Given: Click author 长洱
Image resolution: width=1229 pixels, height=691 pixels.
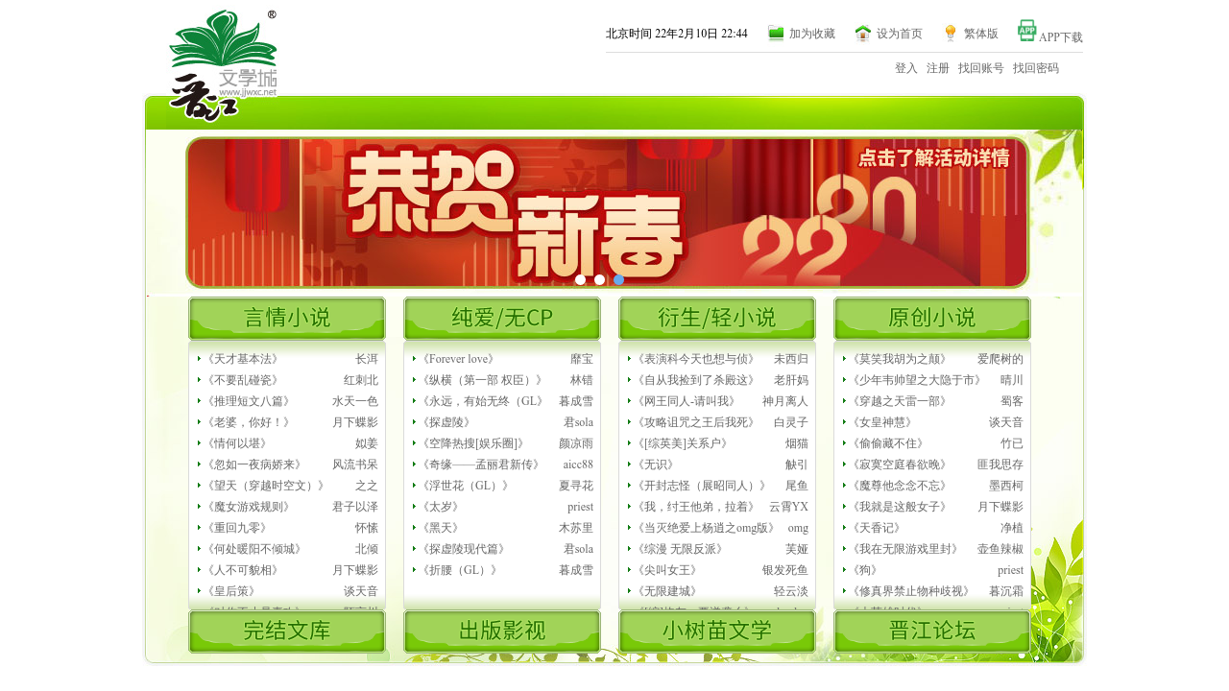Looking at the screenshot, I should pyautogui.click(x=367, y=359).
